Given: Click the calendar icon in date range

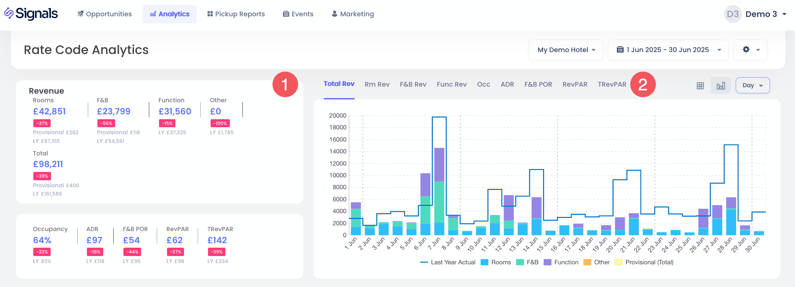Looking at the screenshot, I should (x=620, y=50).
